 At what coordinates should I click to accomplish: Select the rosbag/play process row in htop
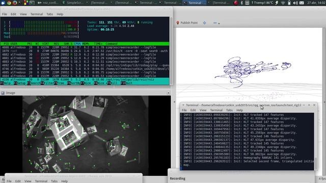click(85, 65)
